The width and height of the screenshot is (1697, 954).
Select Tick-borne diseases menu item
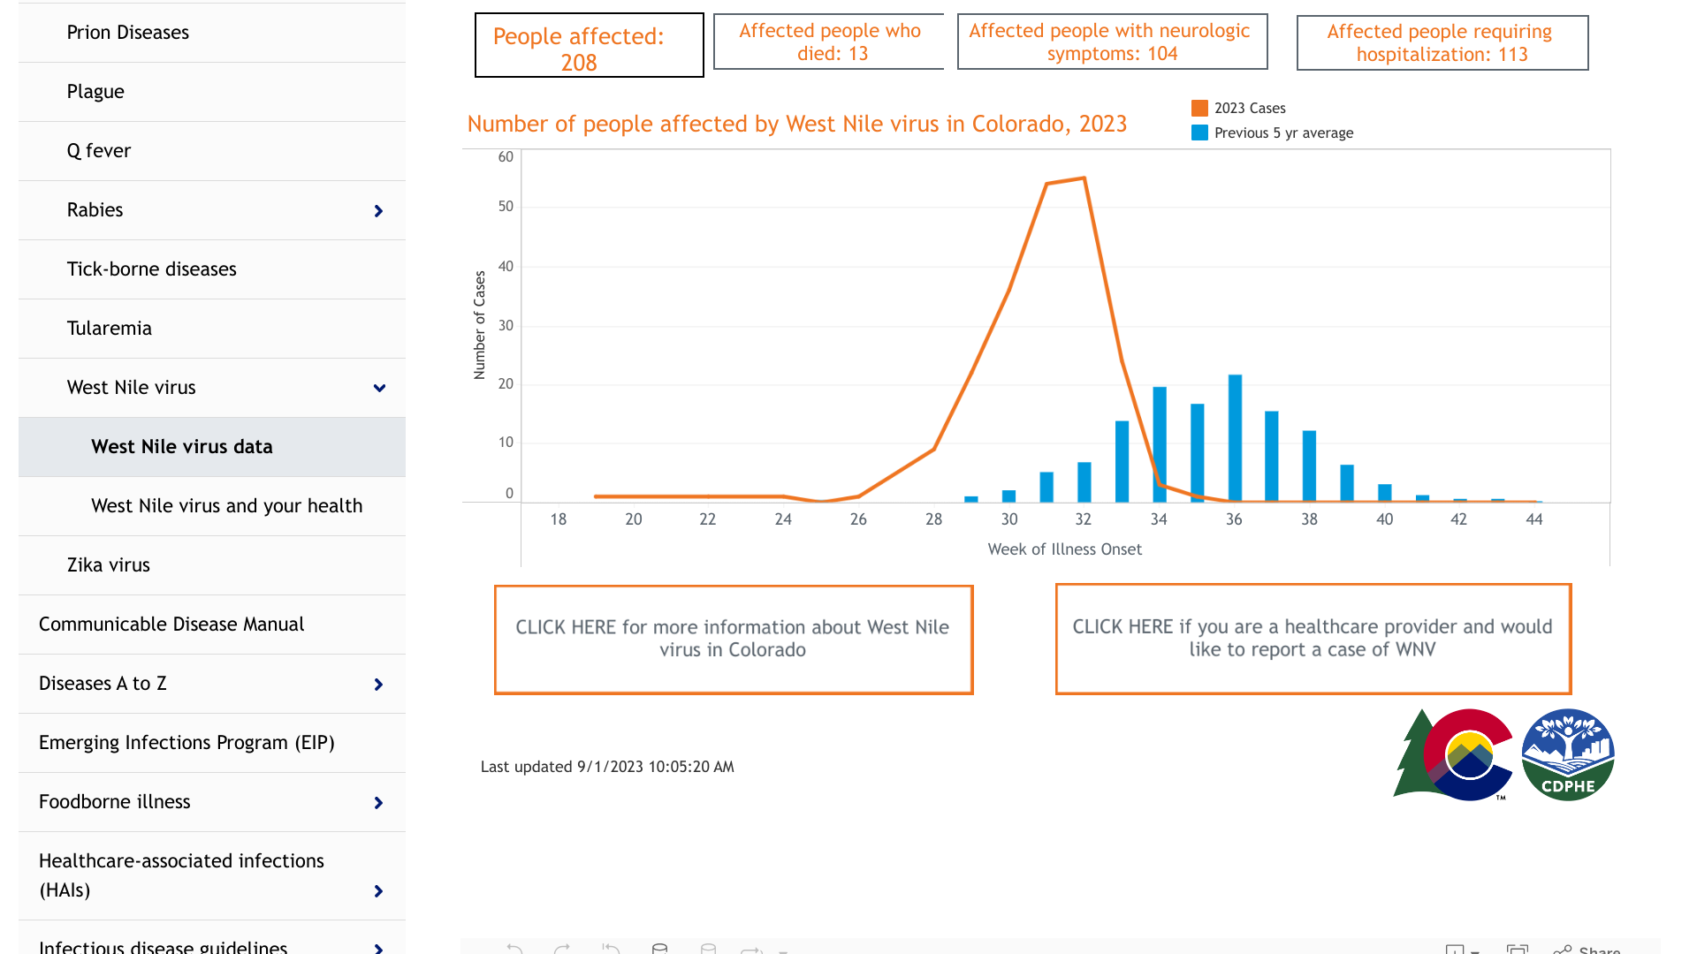[152, 269]
